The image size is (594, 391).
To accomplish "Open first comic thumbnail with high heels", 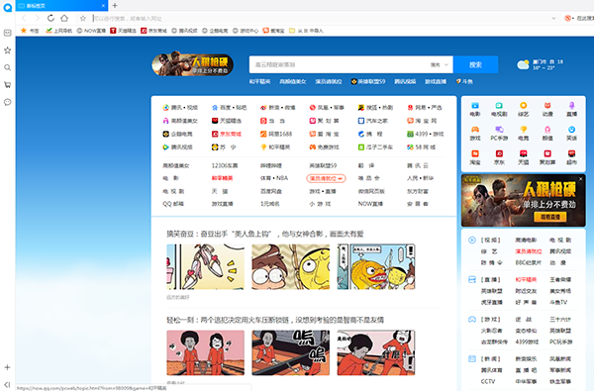I will pos(205,266).
